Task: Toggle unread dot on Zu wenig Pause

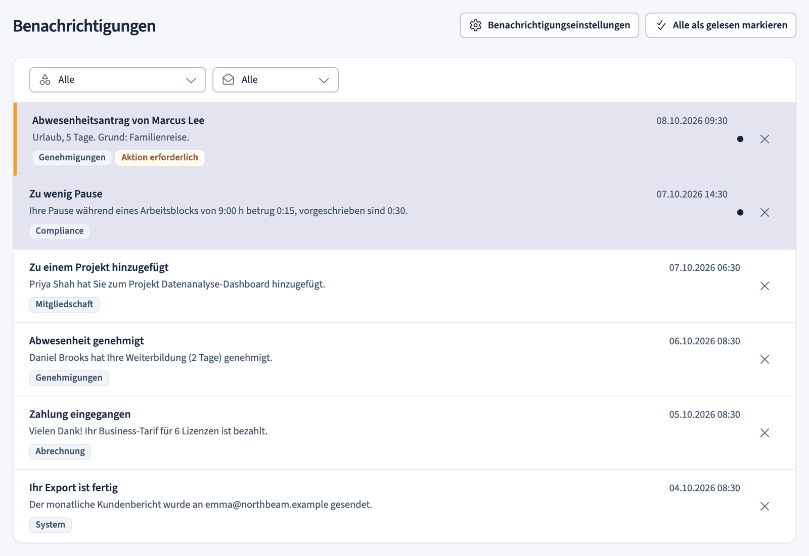Action: 740,212
